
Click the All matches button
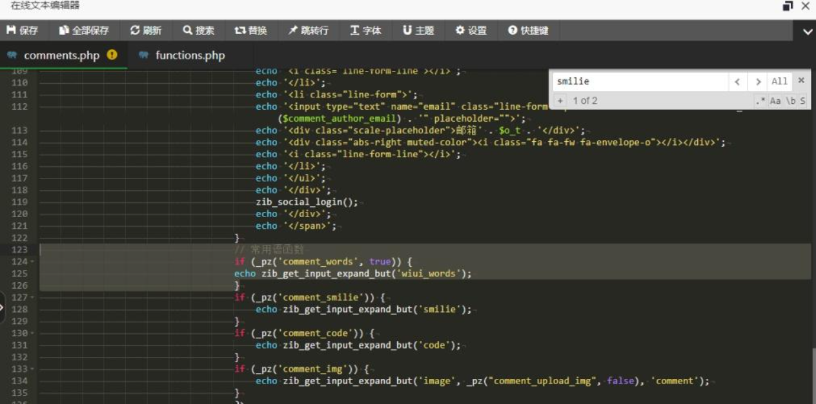pyautogui.click(x=779, y=81)
